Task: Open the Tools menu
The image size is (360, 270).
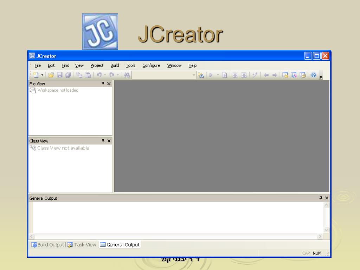Action: pyautogui.click(x=131, y=65)
